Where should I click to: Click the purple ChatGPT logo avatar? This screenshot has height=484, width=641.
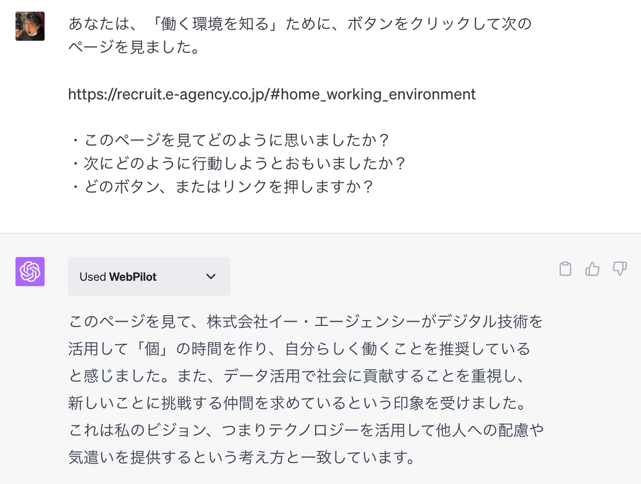(30, 271)
